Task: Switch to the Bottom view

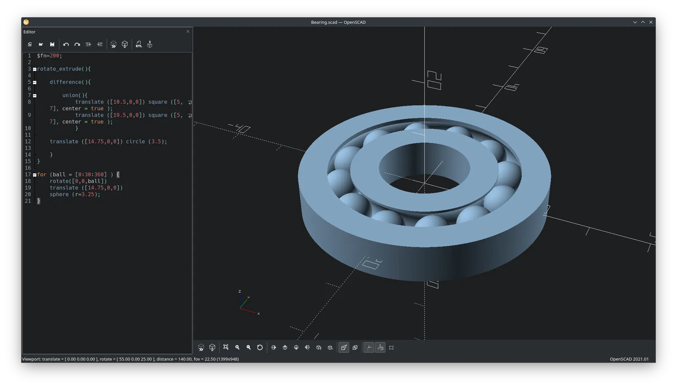Action: [296, 347]
